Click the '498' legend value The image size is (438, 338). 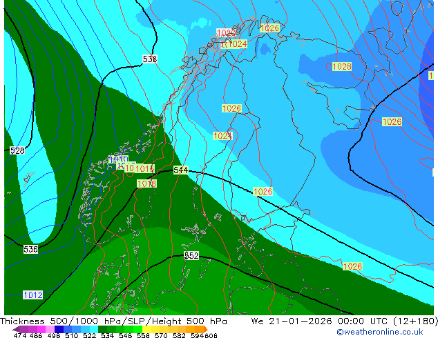[54, 335]
